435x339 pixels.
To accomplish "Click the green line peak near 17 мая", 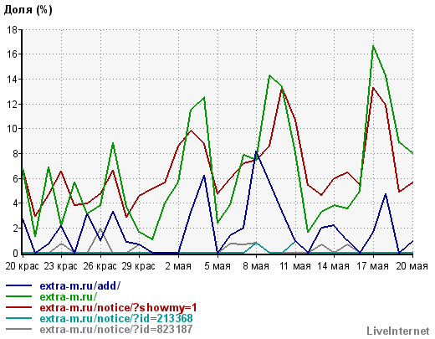I will pyautogui.click(x=373, y=46).
